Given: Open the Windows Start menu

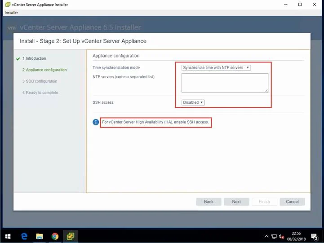Looking at the screenshot, I should (8, 236).
